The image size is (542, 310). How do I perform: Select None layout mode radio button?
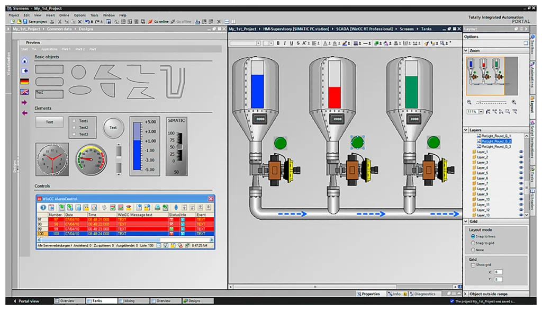pos(473,250)
